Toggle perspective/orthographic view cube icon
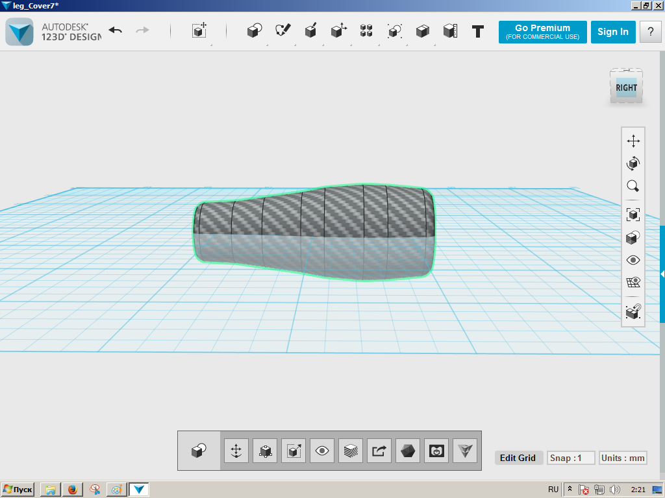The height and width of the screenshot is (498, 665). tap(633, 237)
